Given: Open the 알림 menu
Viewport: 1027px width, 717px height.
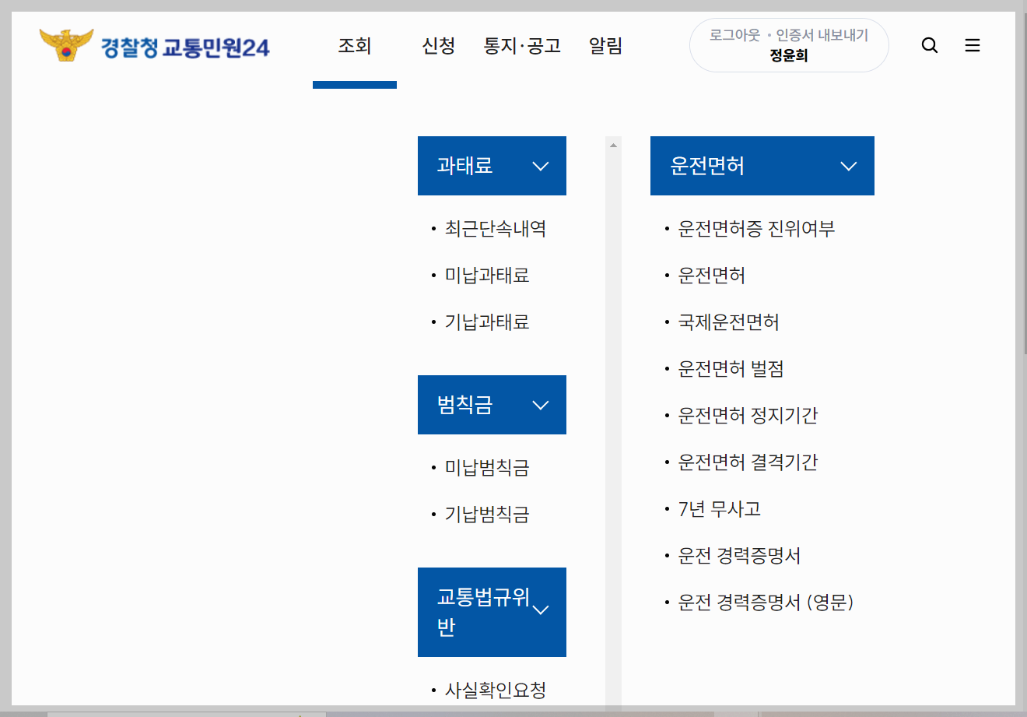Looking at the screenshot, I should 605,46.
